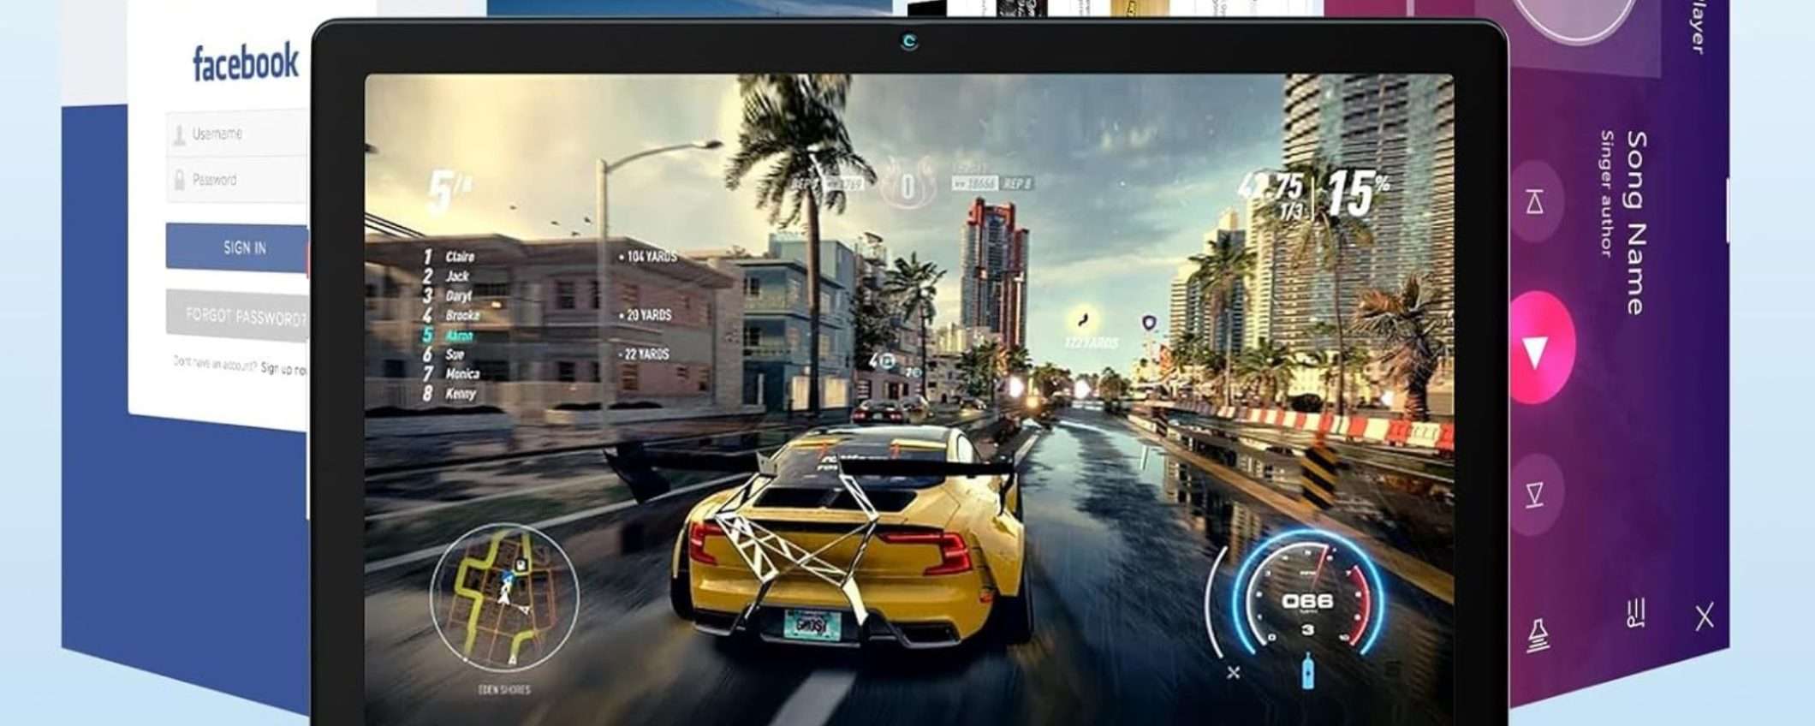Open the equalizer icon in music player
Image resolution: width=1815 pixels, height=726 pixels.
1636,612
